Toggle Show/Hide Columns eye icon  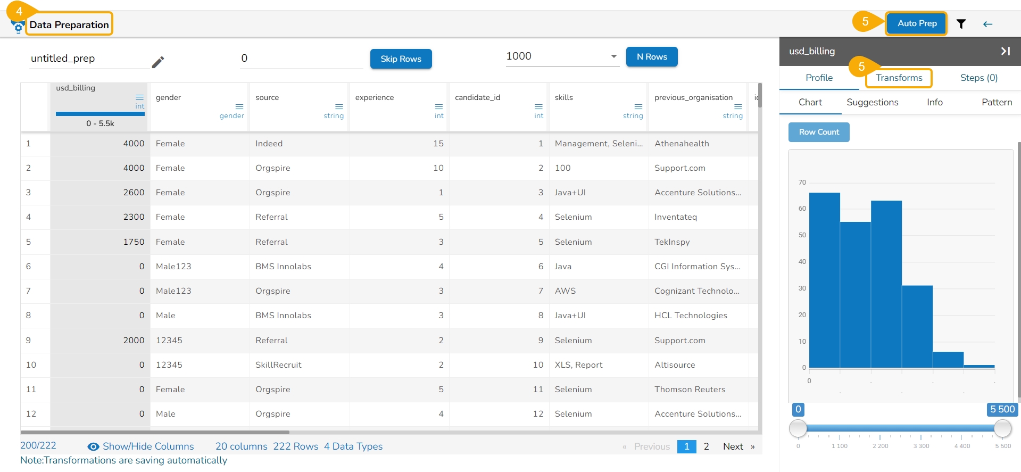[94, 446]
